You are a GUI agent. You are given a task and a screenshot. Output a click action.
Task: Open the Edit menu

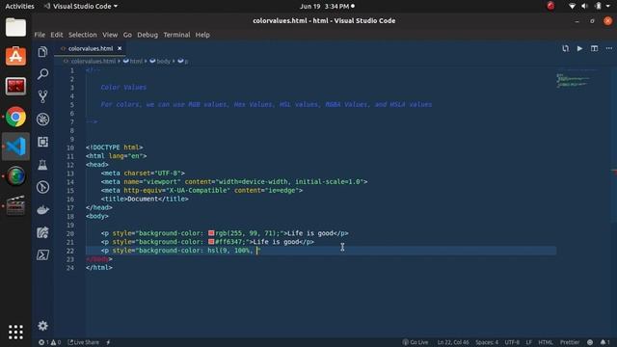pos(57,35)
